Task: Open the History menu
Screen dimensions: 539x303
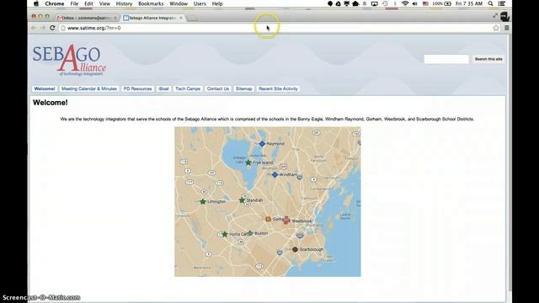Action: pos(124,3)
